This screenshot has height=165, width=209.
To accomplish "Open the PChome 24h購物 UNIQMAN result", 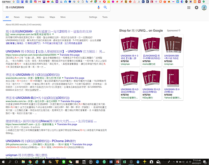I will tap(41, 141).
